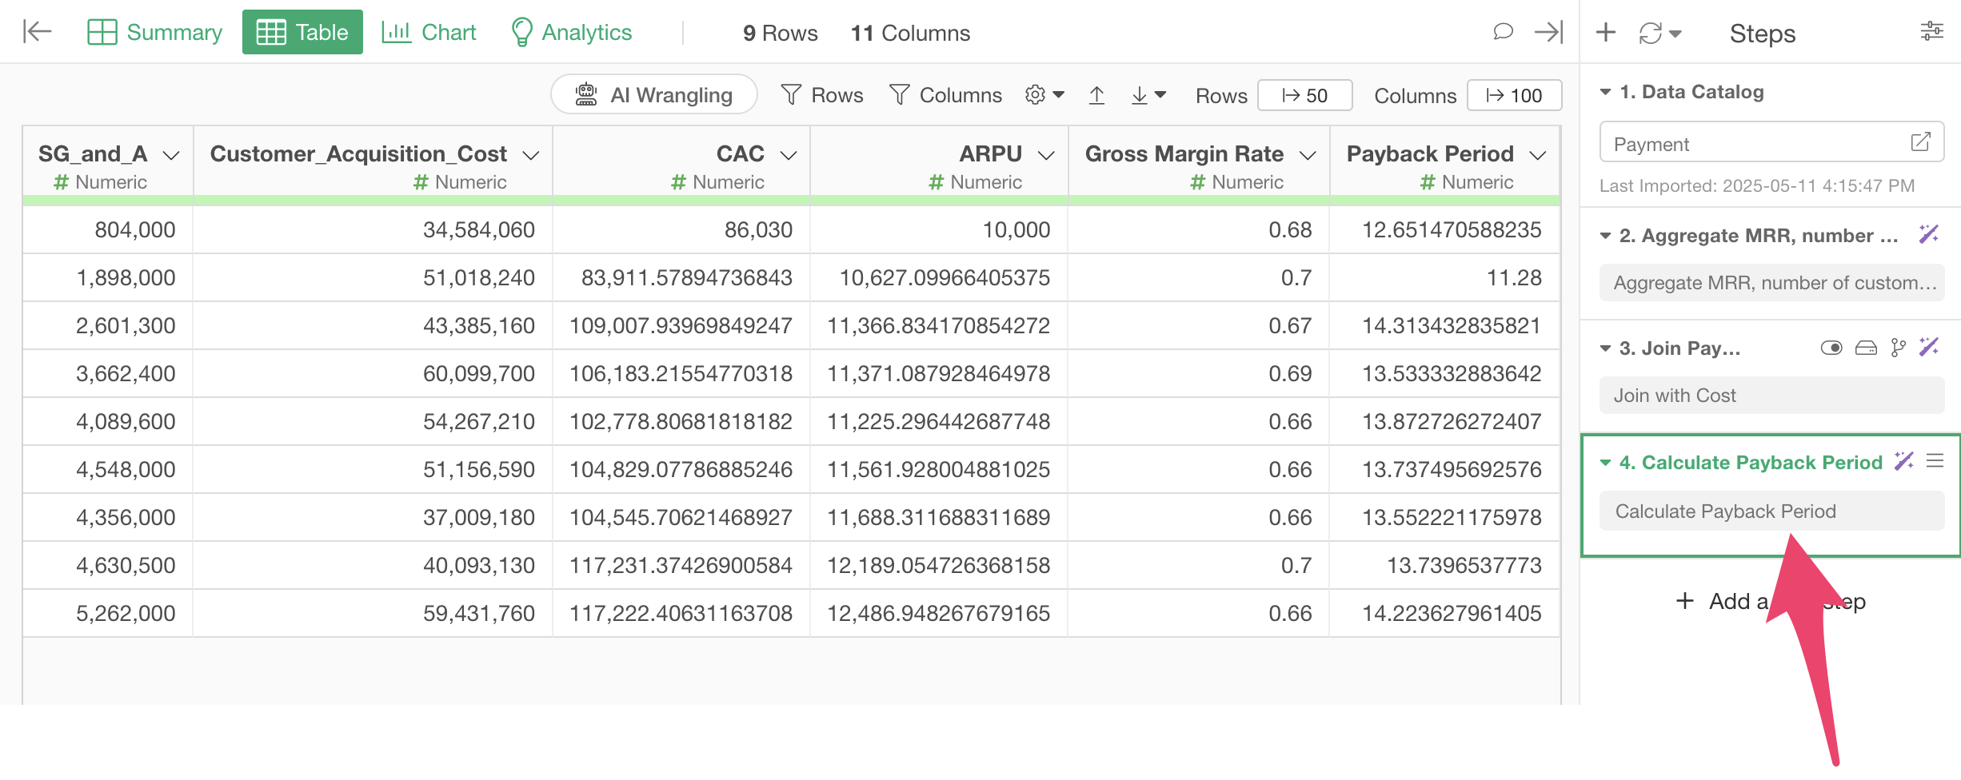Click the SG_and_A column header name
The image size is (1961, 780).
click(x=93, y=153)
